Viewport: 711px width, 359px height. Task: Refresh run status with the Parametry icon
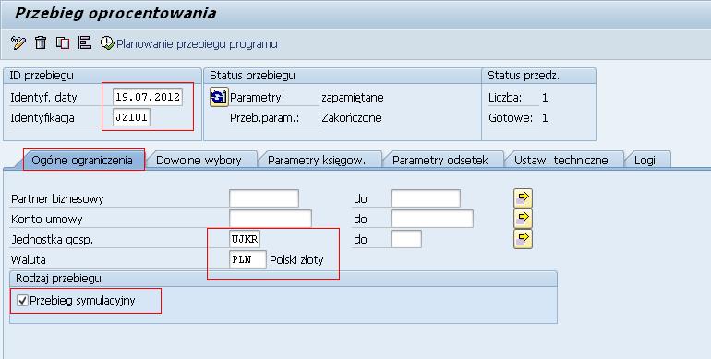click(x=219, y=97)
